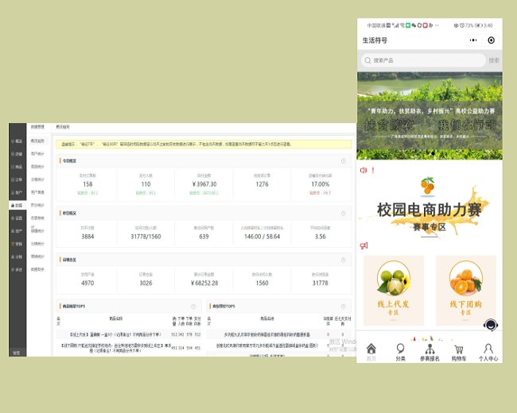Screen dimensions: 517x413
Task: Click the help icon beside 今日概况
Action: tap(344, 160)
